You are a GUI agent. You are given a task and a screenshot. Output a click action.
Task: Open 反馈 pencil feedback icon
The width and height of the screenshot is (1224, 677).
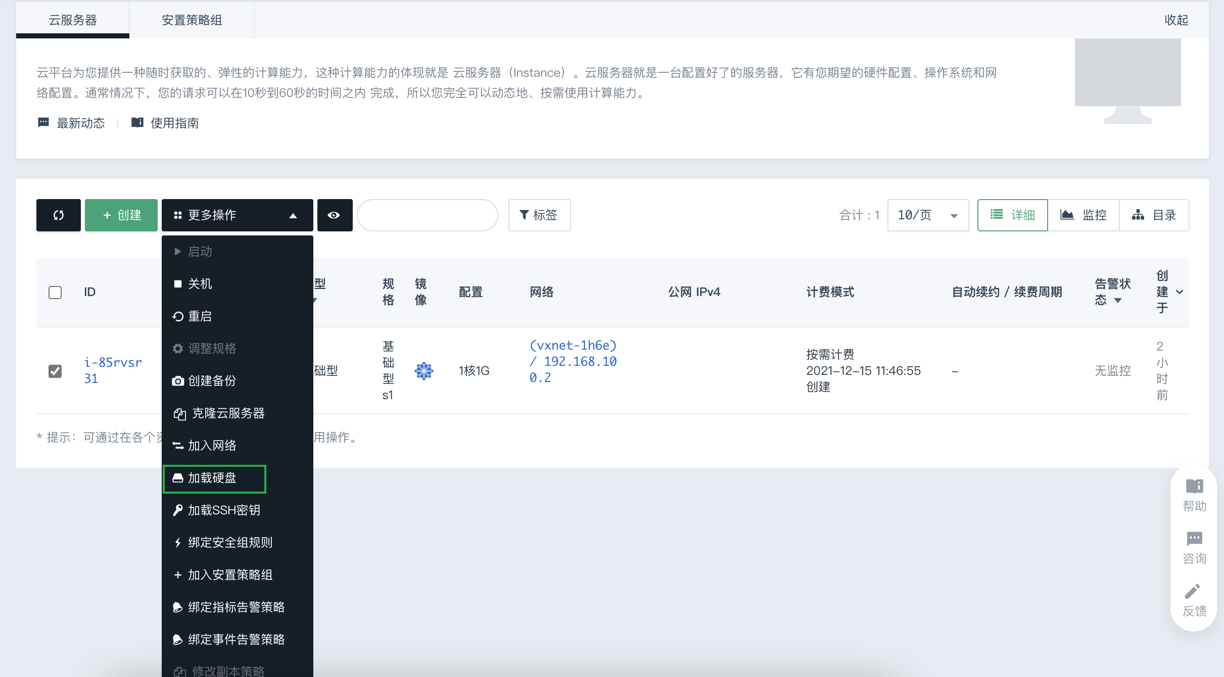(1194, 591)
